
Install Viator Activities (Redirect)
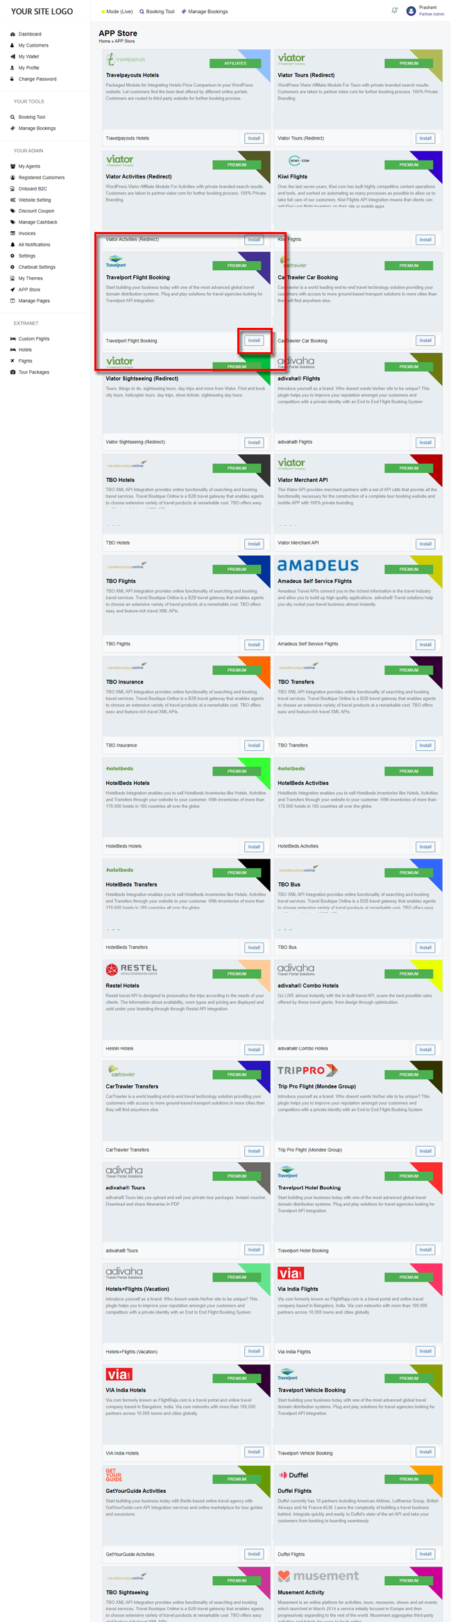tap(254, 240)
